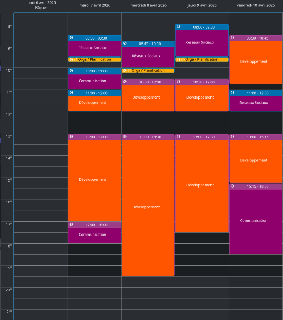Click globe icon on Friday's 08:30 event
This screenshot has width=283, height=320.
[232, 38]
